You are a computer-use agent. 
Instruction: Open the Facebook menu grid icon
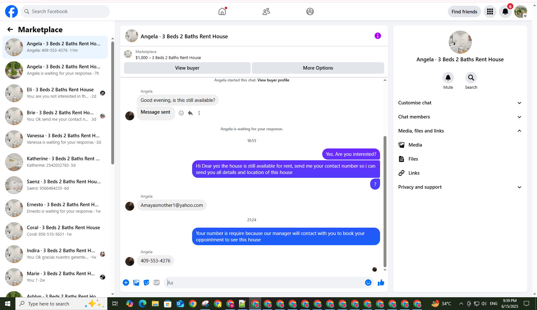tap(490, 12)
